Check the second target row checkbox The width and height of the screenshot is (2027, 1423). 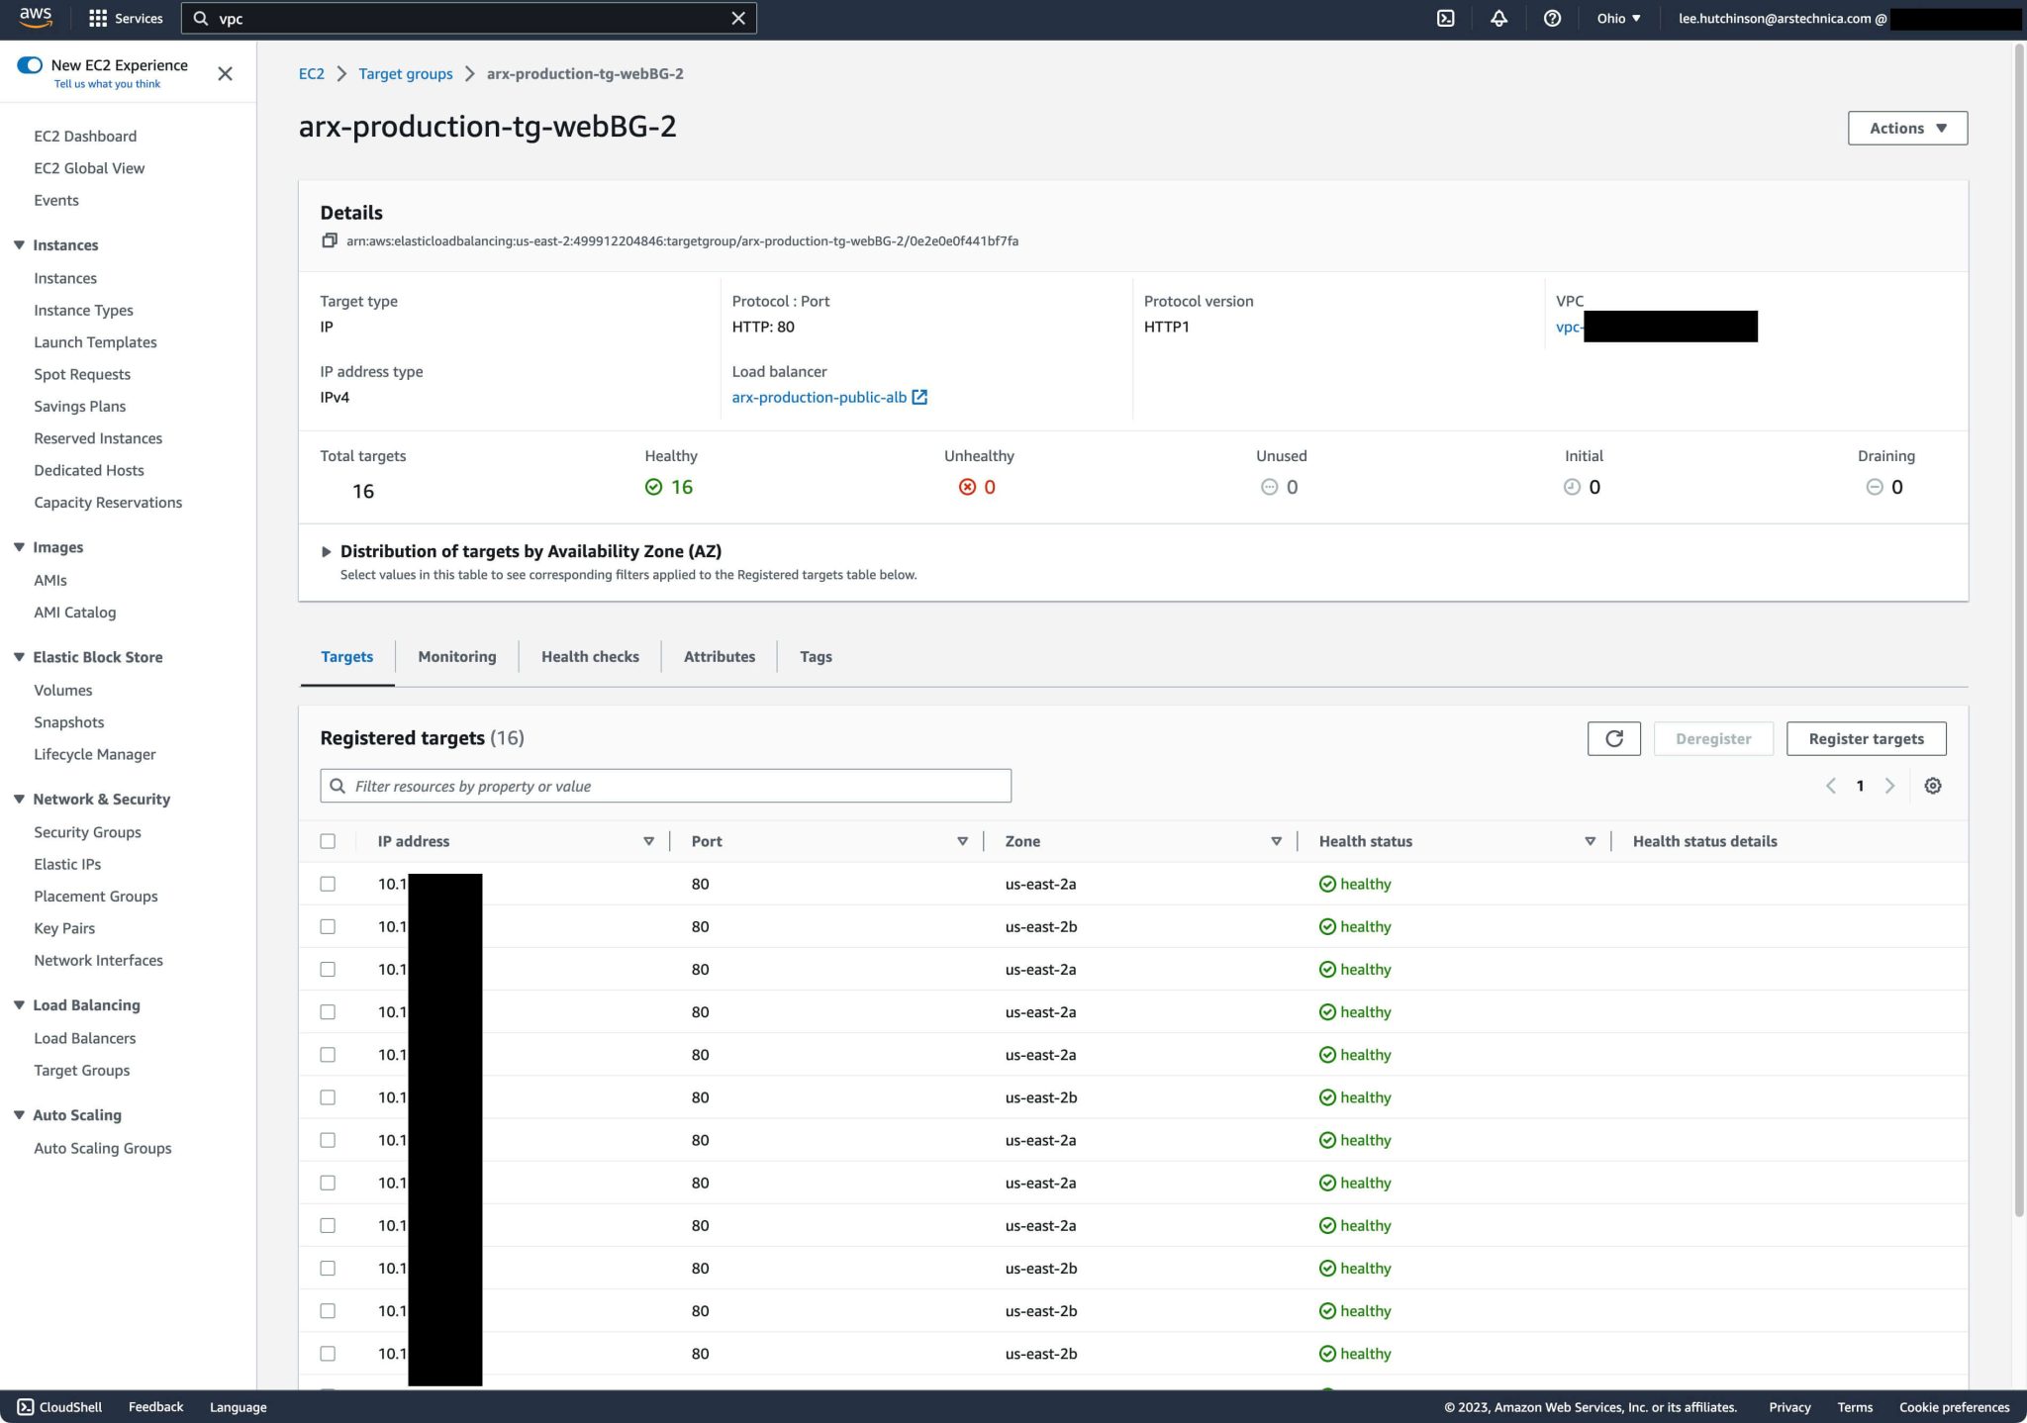tap(328, 926)
